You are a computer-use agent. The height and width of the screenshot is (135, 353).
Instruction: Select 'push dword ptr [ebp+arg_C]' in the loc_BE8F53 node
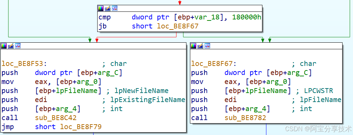point(62,73)
